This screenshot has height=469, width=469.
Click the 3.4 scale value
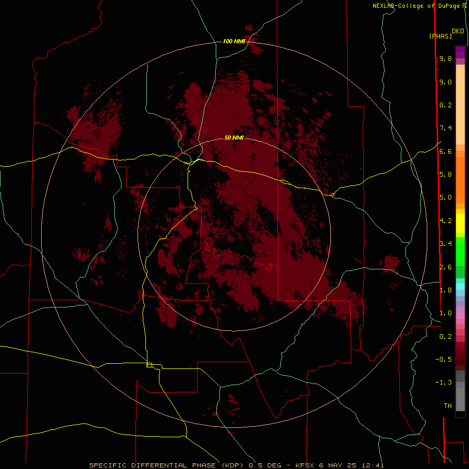(446, 244)
